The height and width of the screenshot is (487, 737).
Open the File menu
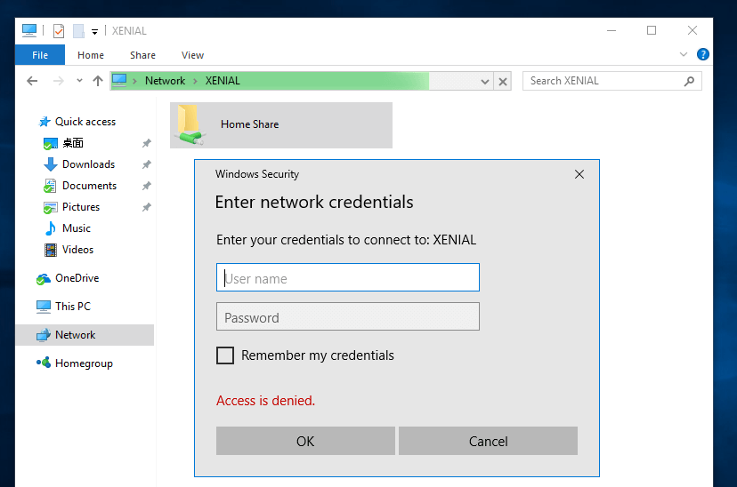click(40, 55)
